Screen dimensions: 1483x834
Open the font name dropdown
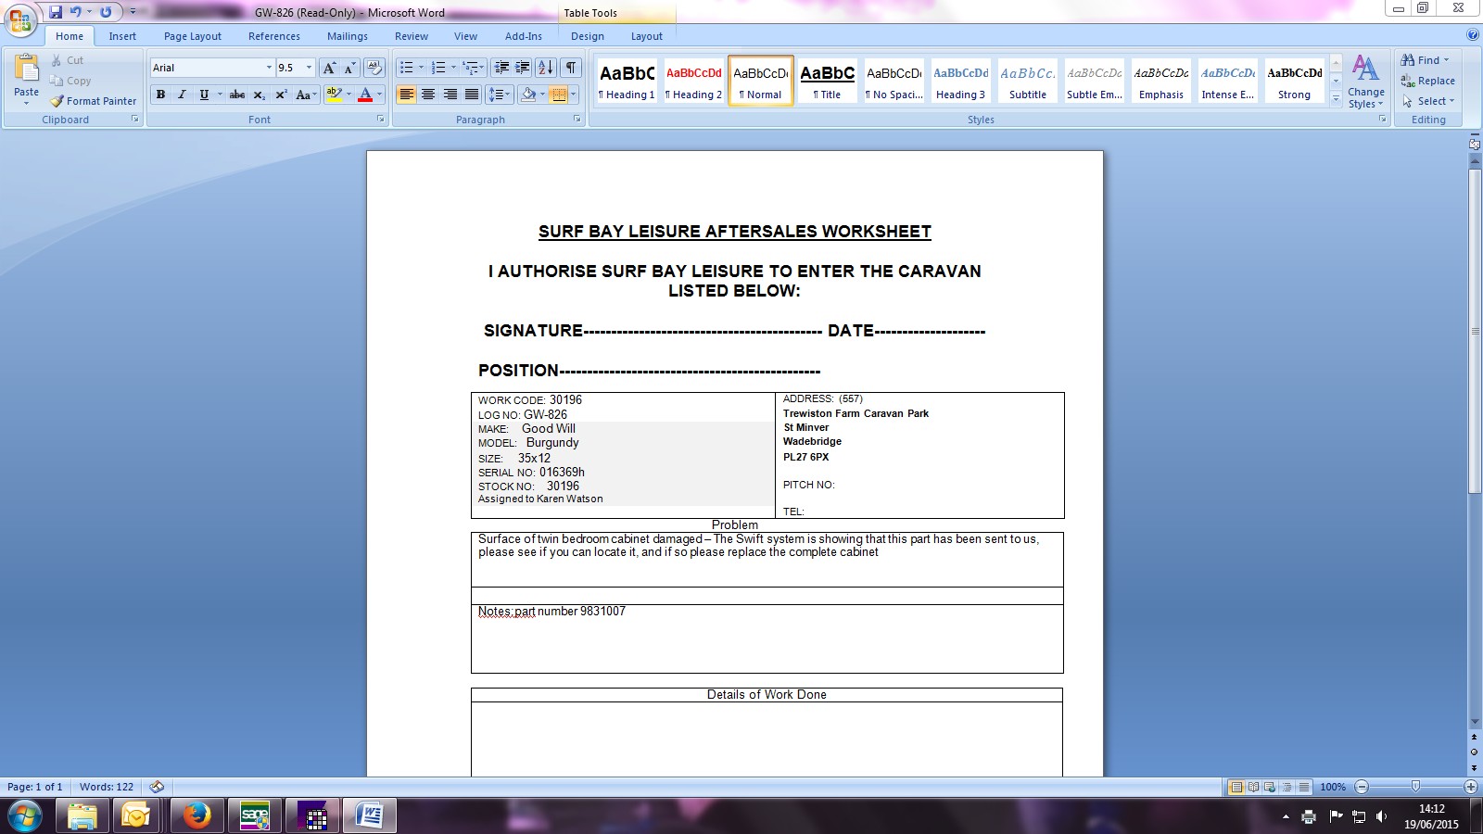pyautogui.click(x=269, y=68)
